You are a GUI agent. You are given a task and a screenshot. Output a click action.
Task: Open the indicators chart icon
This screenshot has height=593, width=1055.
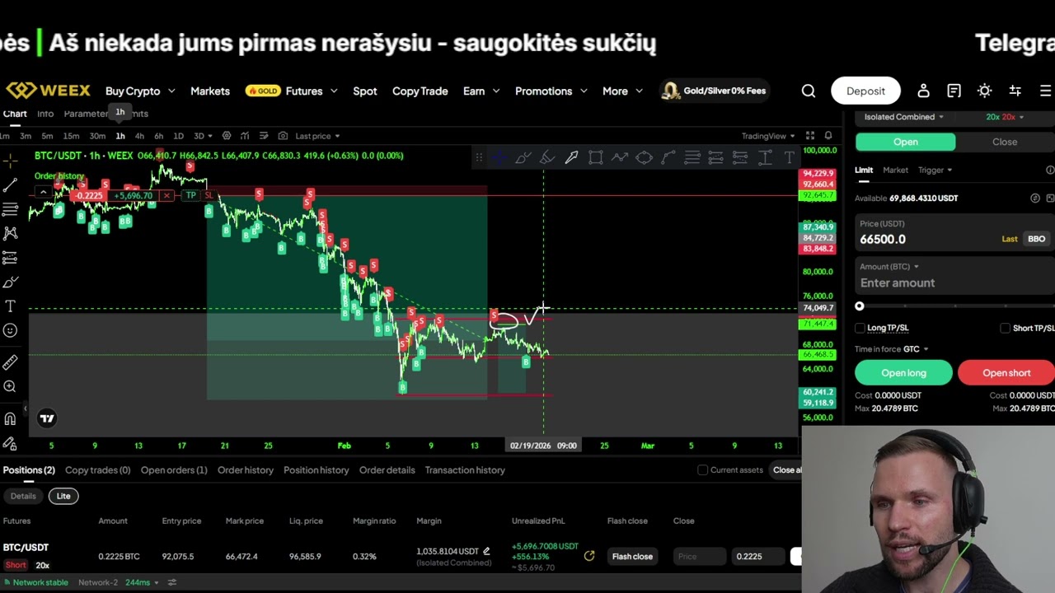click(245, 136)
